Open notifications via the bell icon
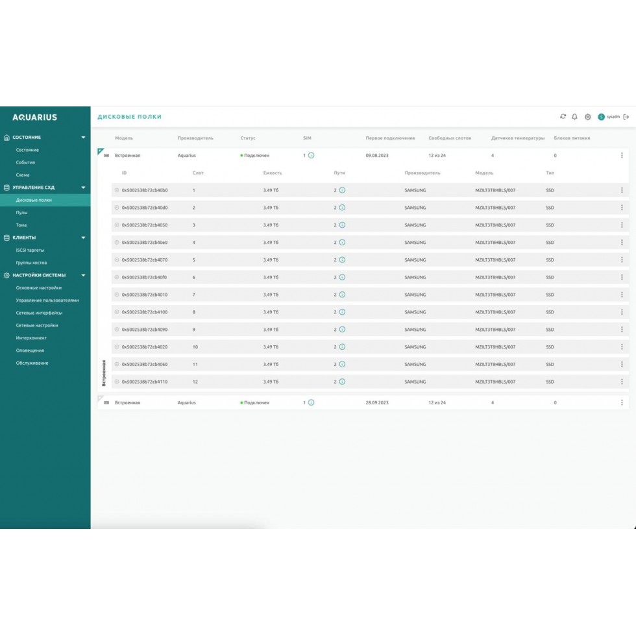Screen dimensions: 636x636 574,117
